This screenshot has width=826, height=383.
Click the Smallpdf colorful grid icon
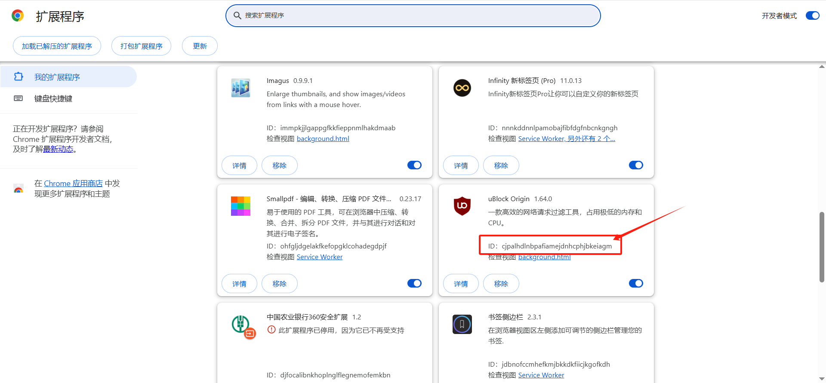click(x=240, y=206)
